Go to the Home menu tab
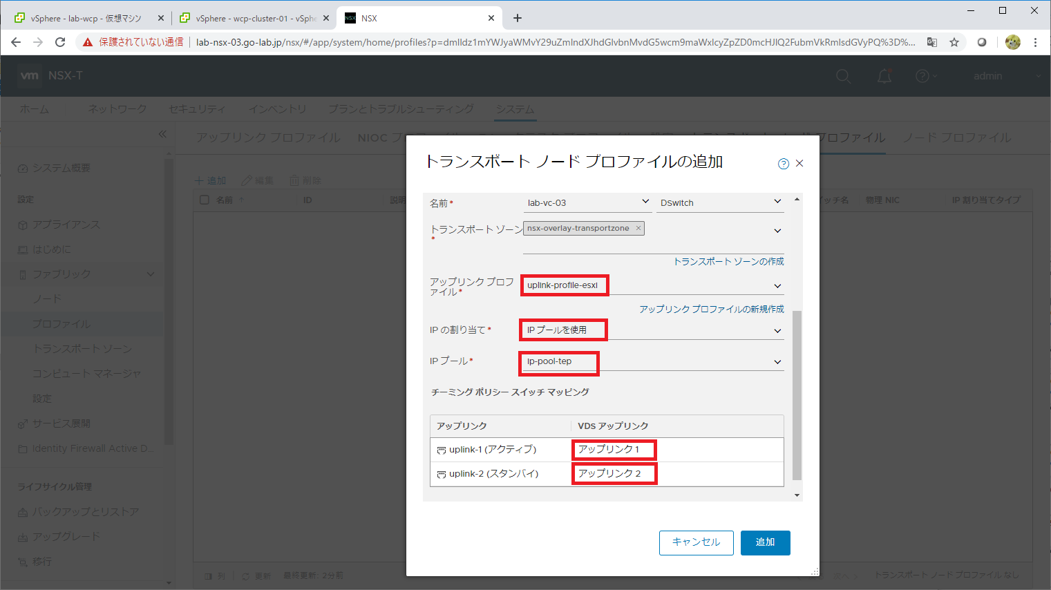Screen dimensions: 1051x590 [x=35, y=109]
